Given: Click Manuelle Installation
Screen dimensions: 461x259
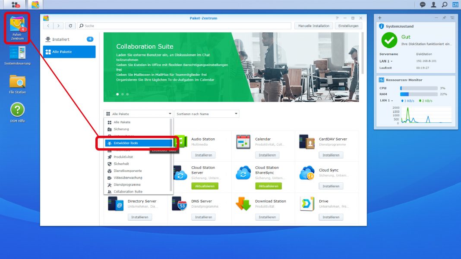Looking at the screenshot, I should coord(313,25).
